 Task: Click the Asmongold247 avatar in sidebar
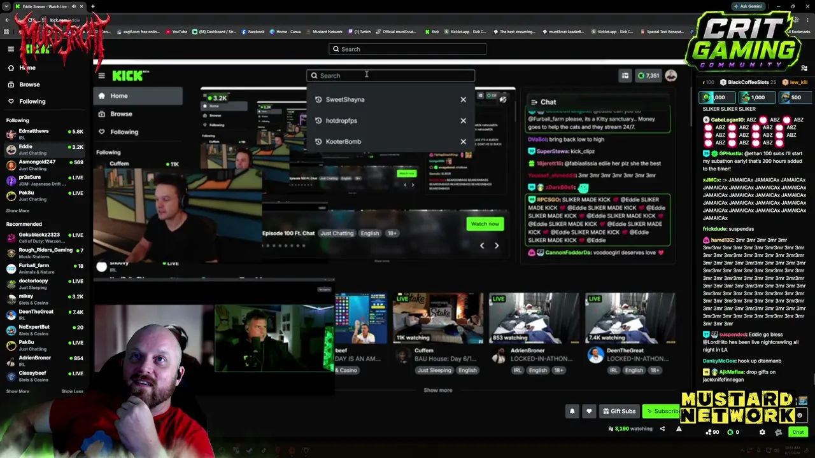point(11,165)
